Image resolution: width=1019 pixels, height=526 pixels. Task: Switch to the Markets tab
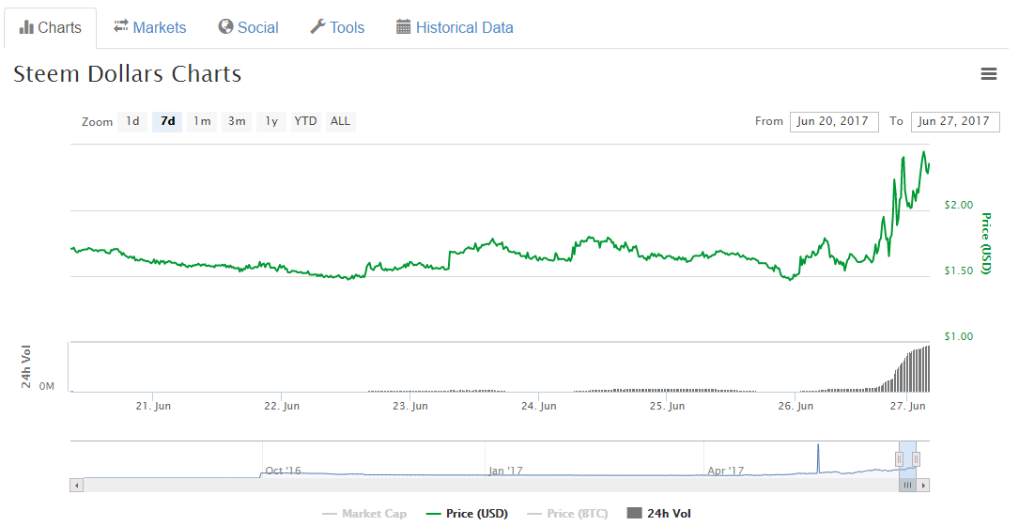(150, 27)
